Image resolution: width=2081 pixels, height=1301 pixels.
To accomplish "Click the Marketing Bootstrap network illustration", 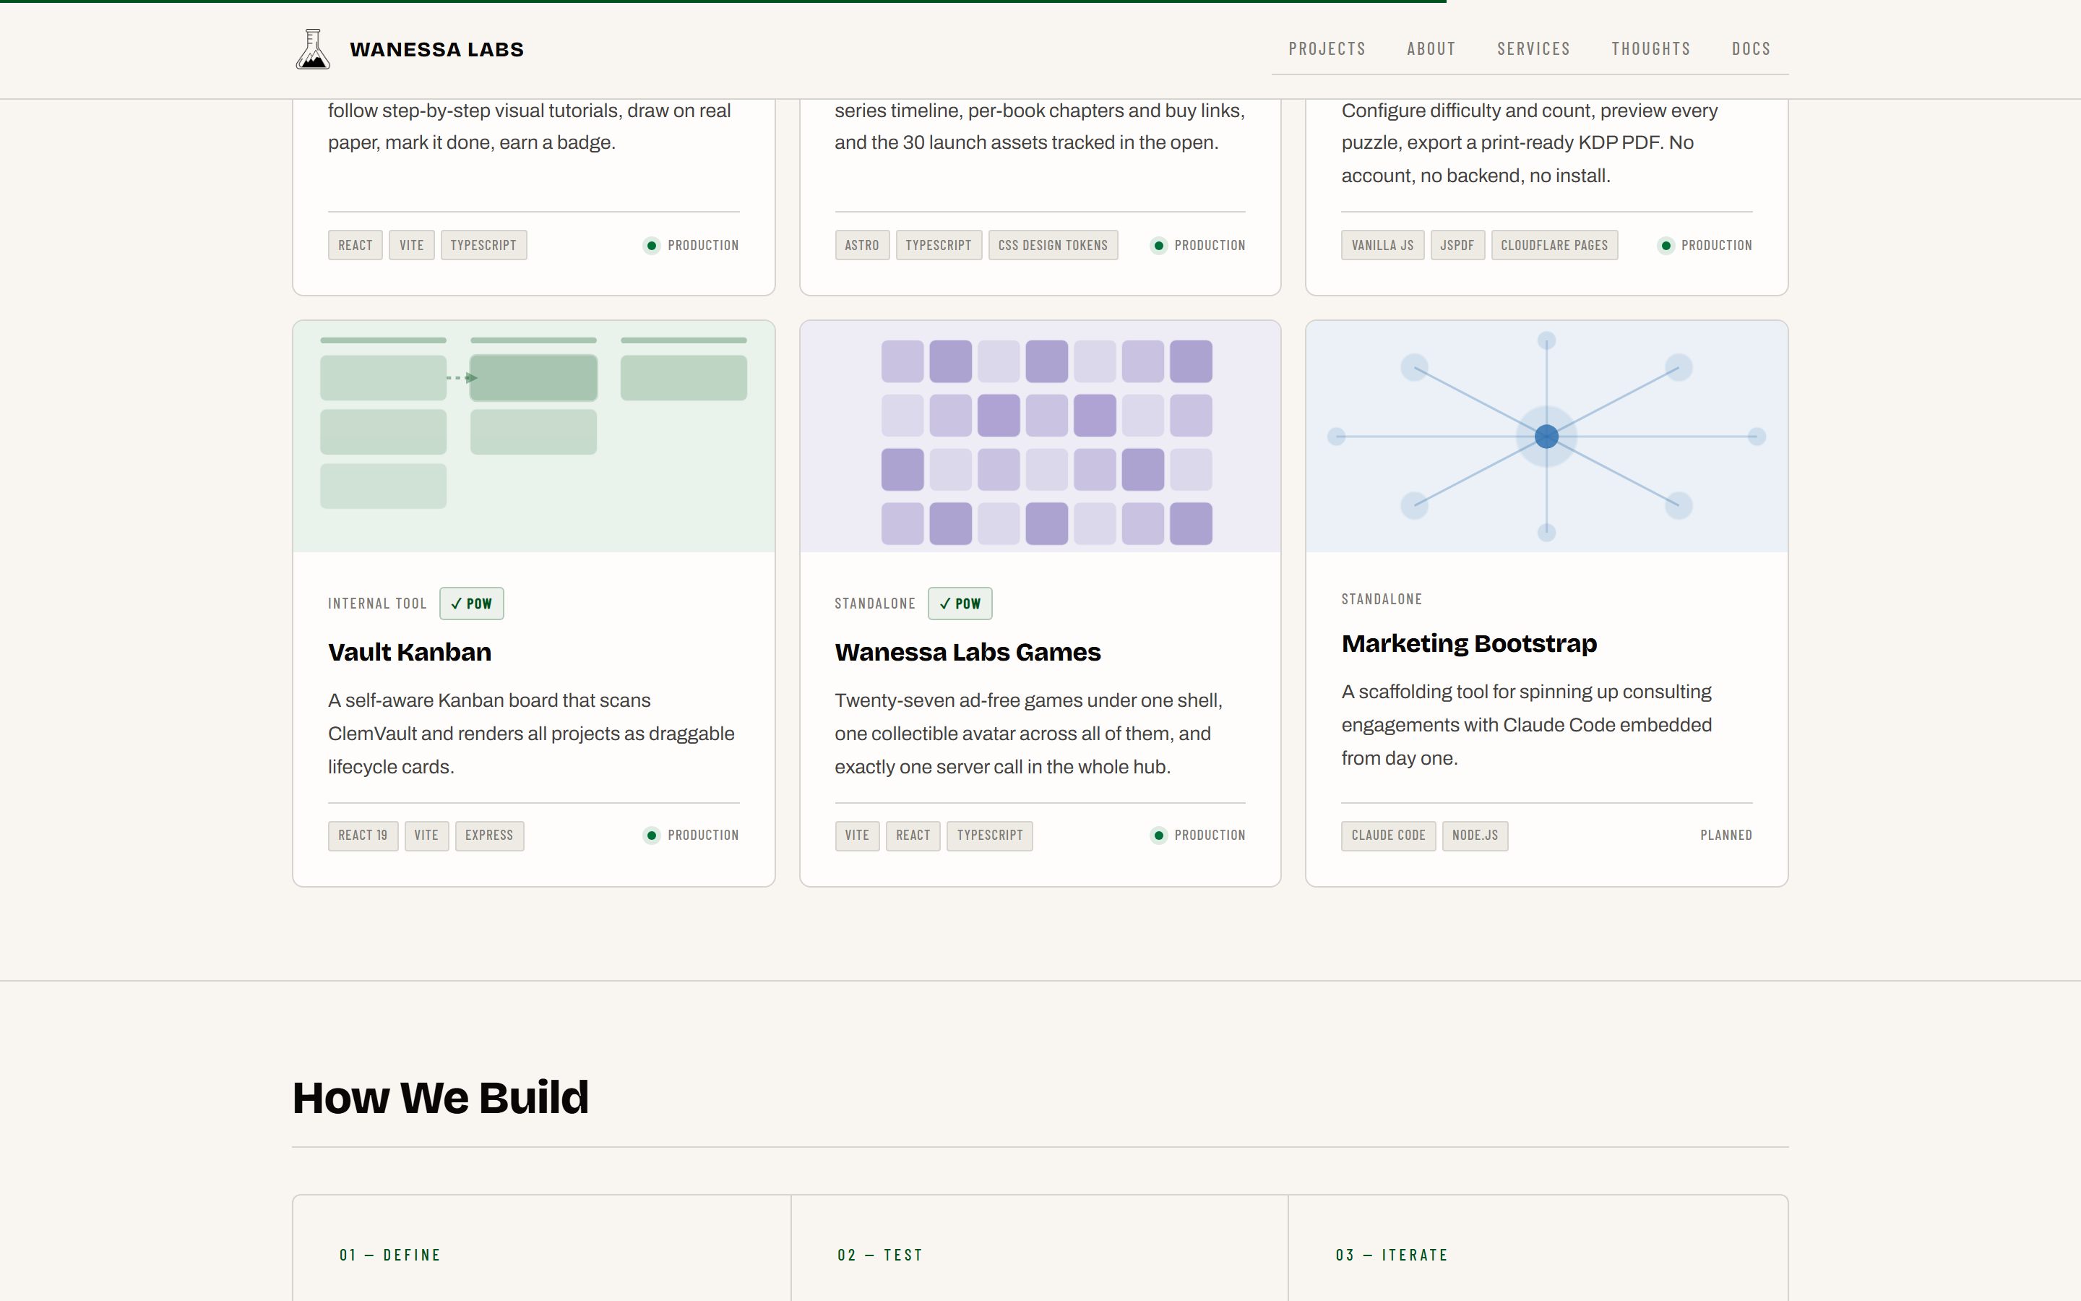I will coord(1546,437).
